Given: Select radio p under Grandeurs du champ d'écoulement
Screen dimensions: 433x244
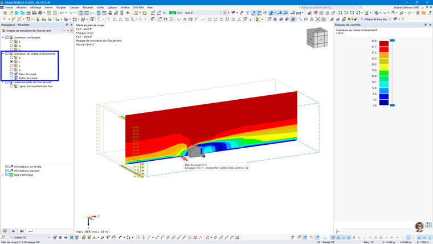Looking at the screenshot, I should pos(11,58).
